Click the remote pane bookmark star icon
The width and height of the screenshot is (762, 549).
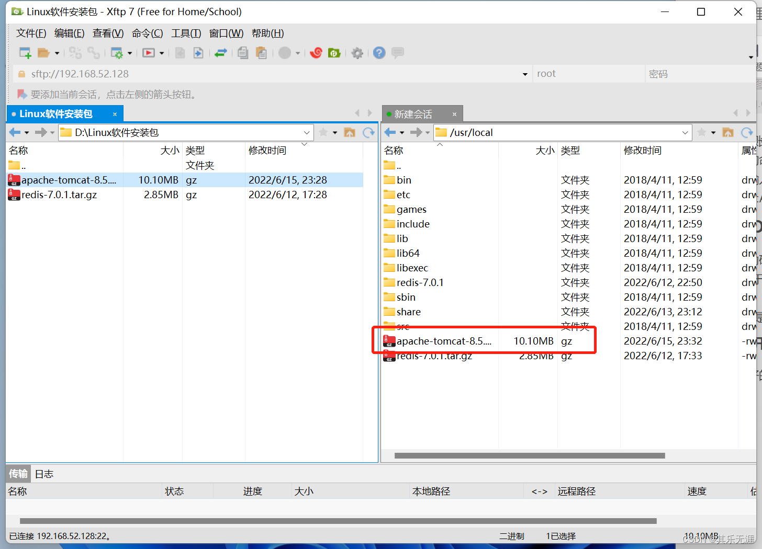(x=702, y=133)
